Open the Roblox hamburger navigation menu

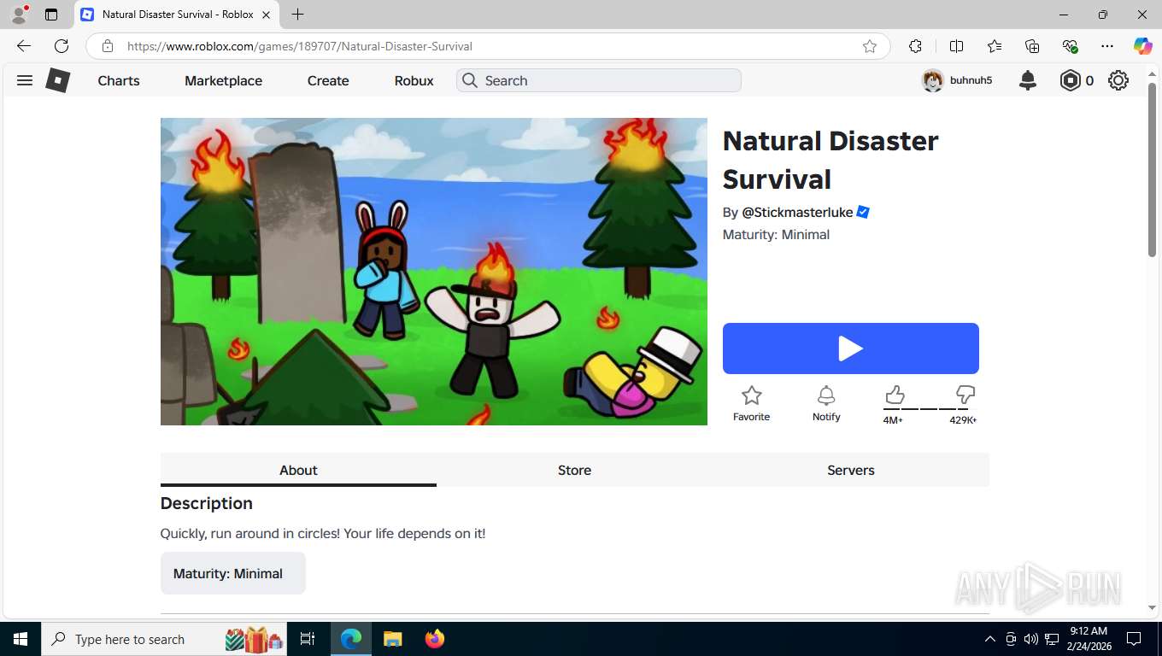(25, 80)
